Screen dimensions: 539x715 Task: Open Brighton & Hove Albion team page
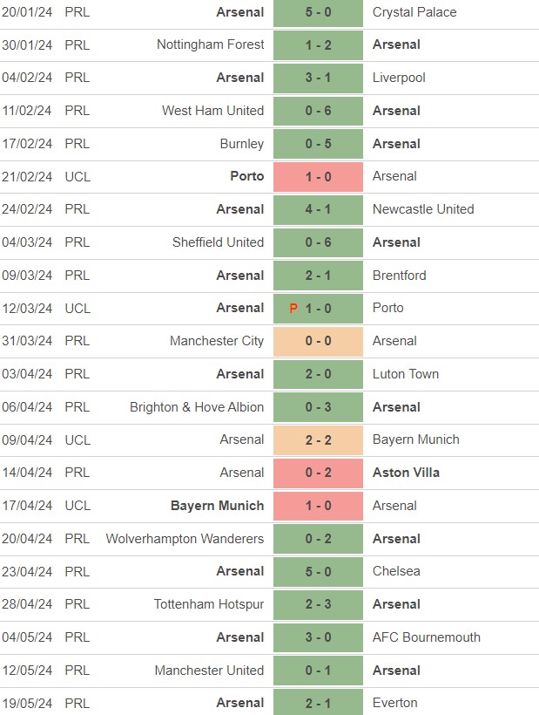tap(197, 407)
